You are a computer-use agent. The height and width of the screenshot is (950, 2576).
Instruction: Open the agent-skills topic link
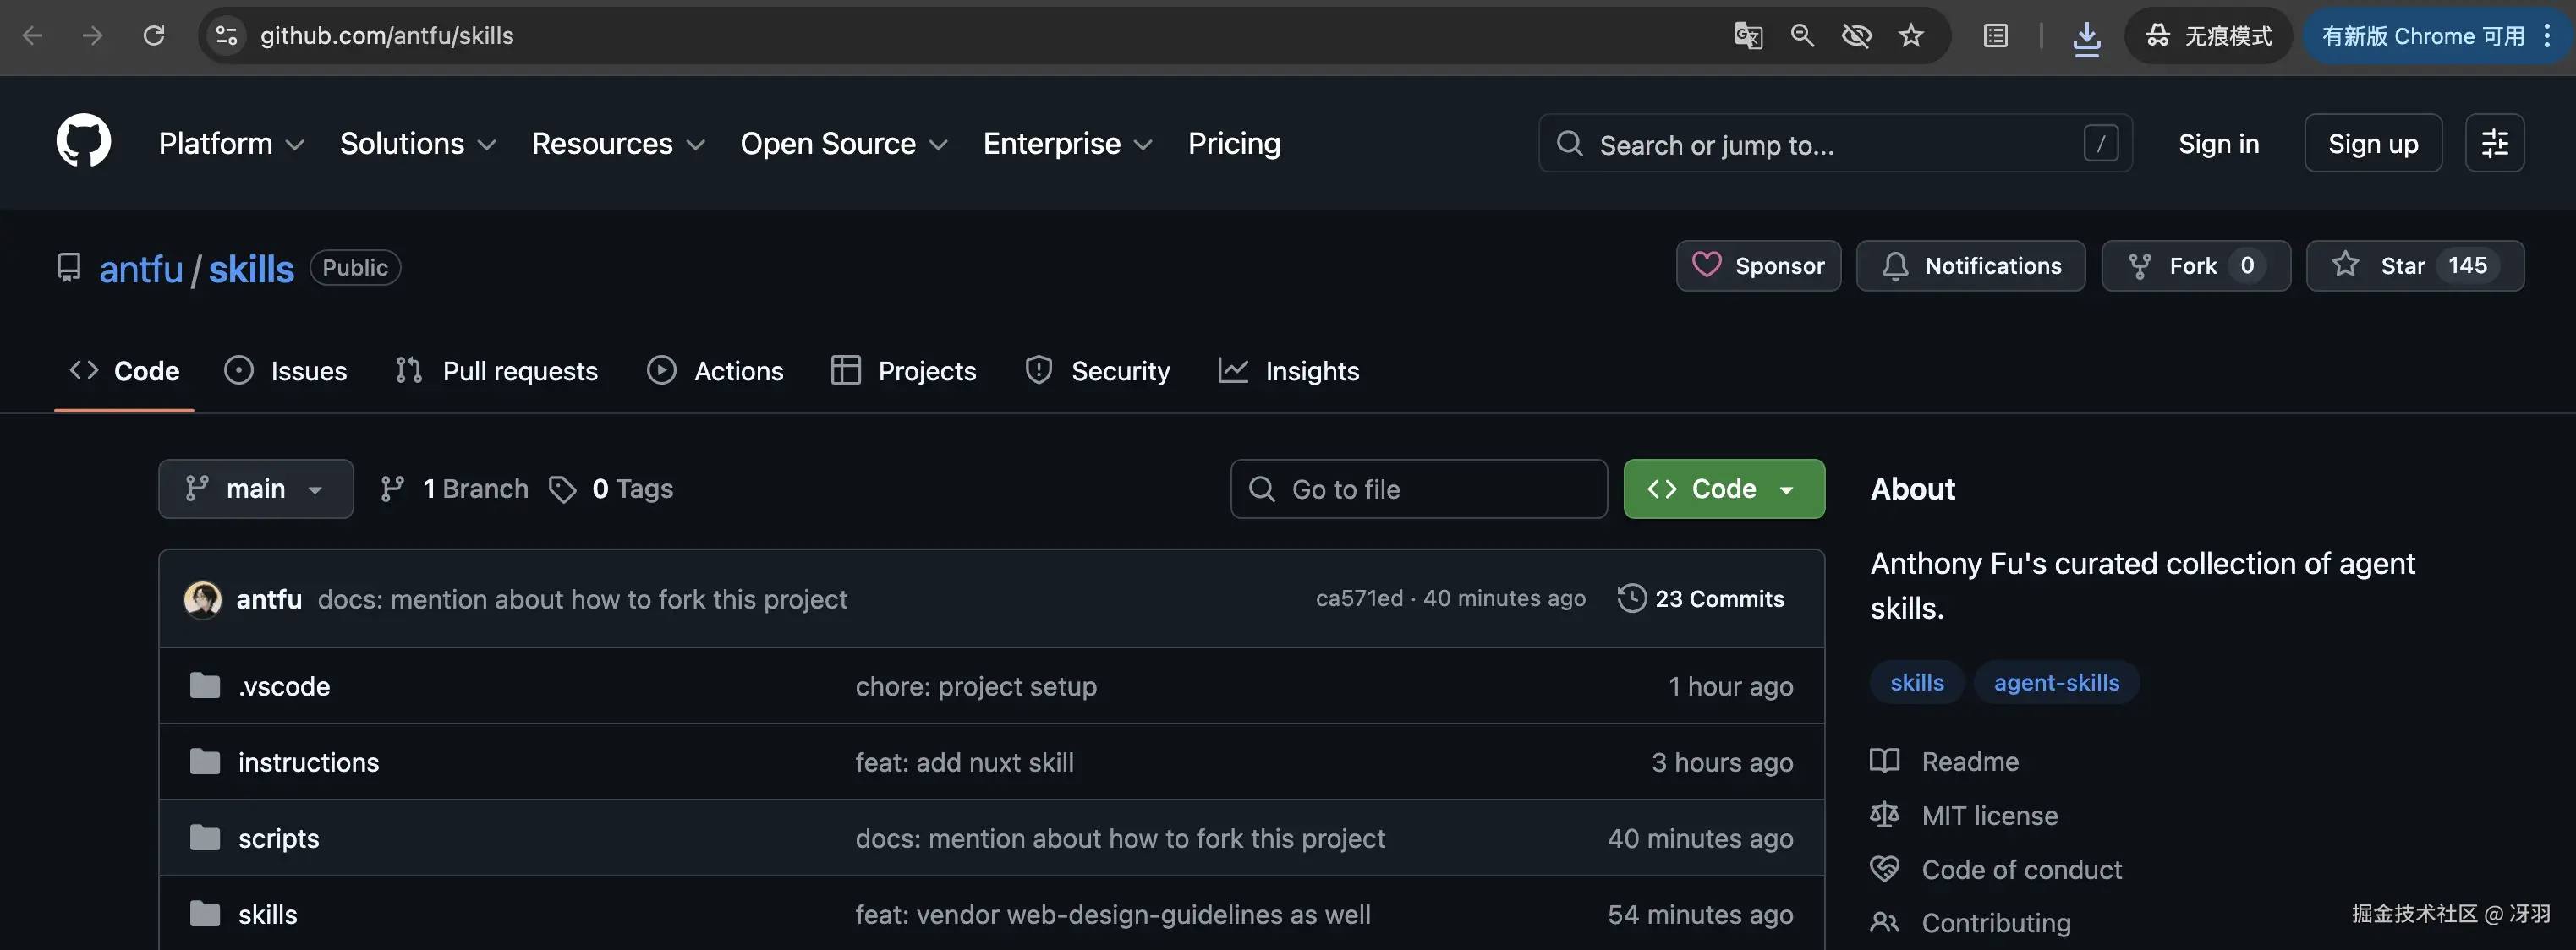pos(2056,683)
